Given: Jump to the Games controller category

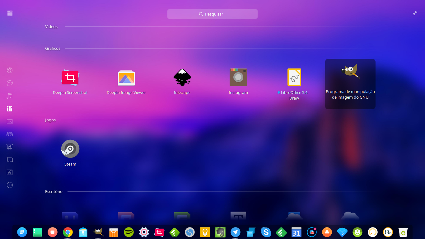Looking at the screenshot, I should [10, 134].
